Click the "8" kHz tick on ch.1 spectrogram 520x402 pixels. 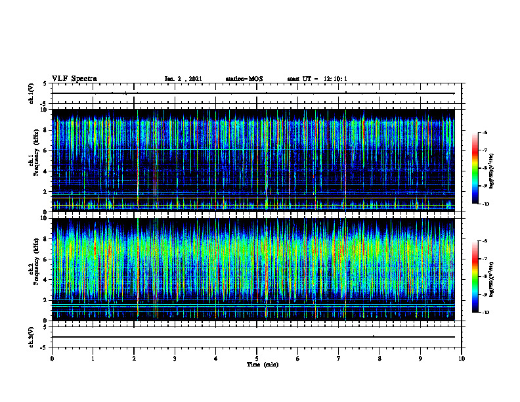(46, 130)
